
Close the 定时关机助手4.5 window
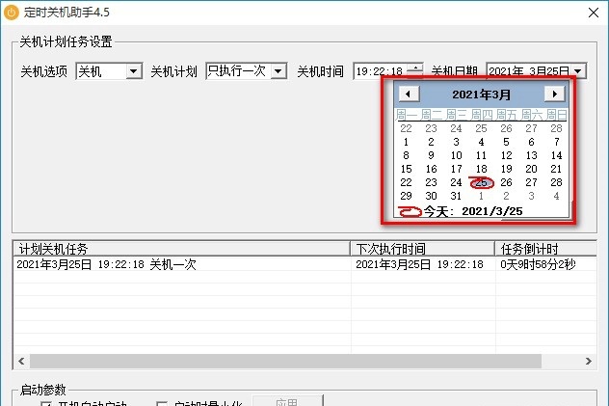[593, 13]
